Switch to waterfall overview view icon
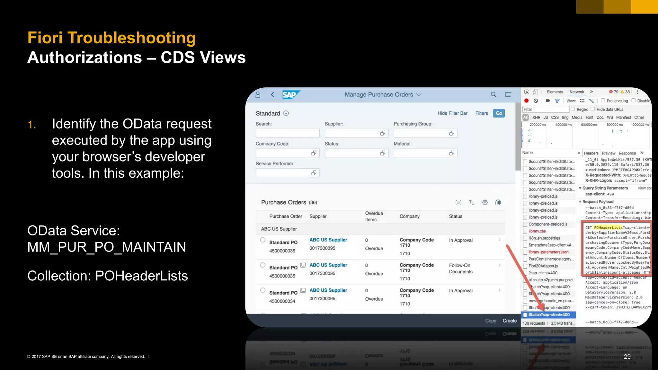Image resolution: width=658 pixels, height=370 pixels. click(x=591, y=101)
